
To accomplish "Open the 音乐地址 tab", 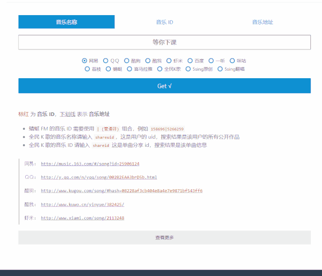I will click(263, 22).
